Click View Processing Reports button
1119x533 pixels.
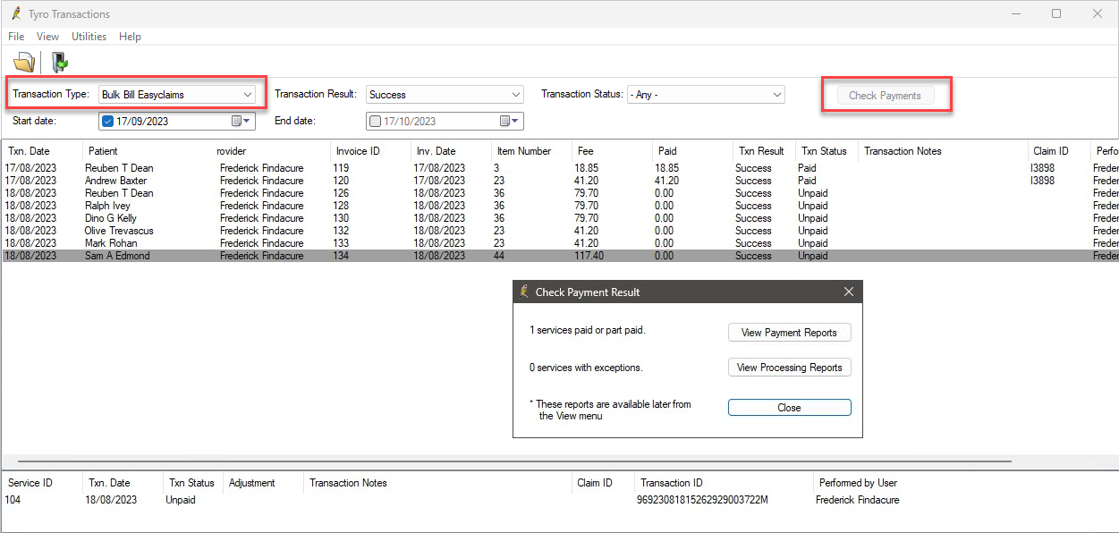click(789, 368)
